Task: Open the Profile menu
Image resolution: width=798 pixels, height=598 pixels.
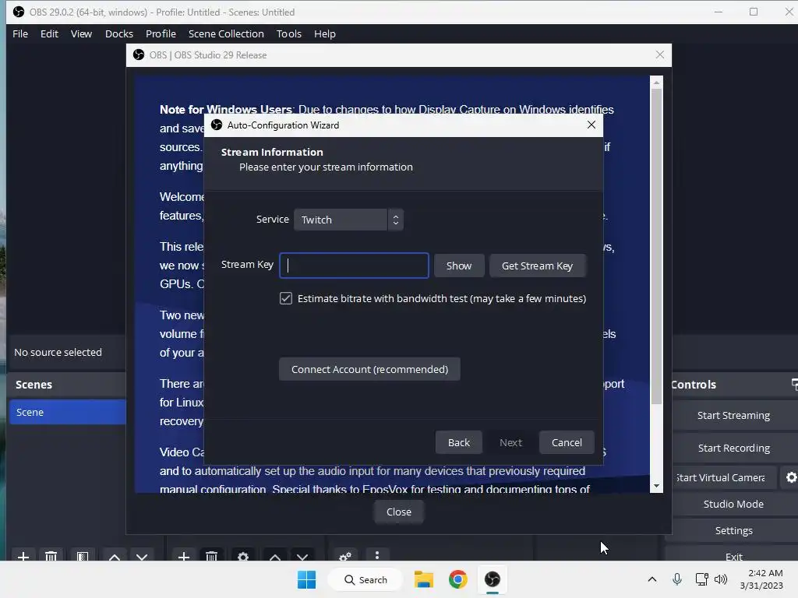Action: [x=161, y=34]
